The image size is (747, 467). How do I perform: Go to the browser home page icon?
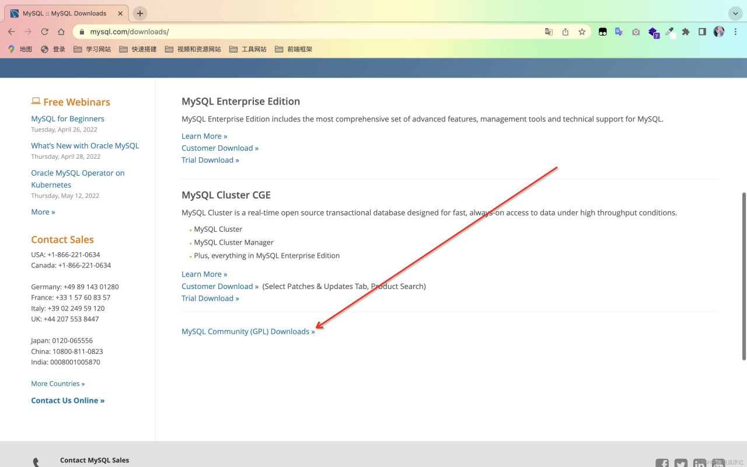click(x=61, y=32)
